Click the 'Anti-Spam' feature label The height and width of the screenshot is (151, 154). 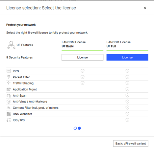pyautogui.click(x=20, y=96)
